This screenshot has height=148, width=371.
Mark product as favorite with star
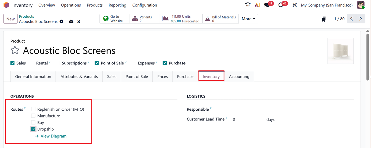pos(15,51)
